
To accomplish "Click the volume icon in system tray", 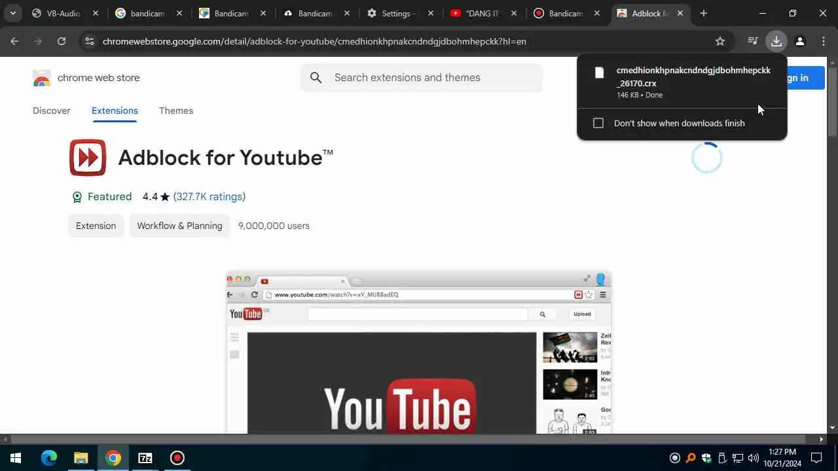I will point(753,458).
